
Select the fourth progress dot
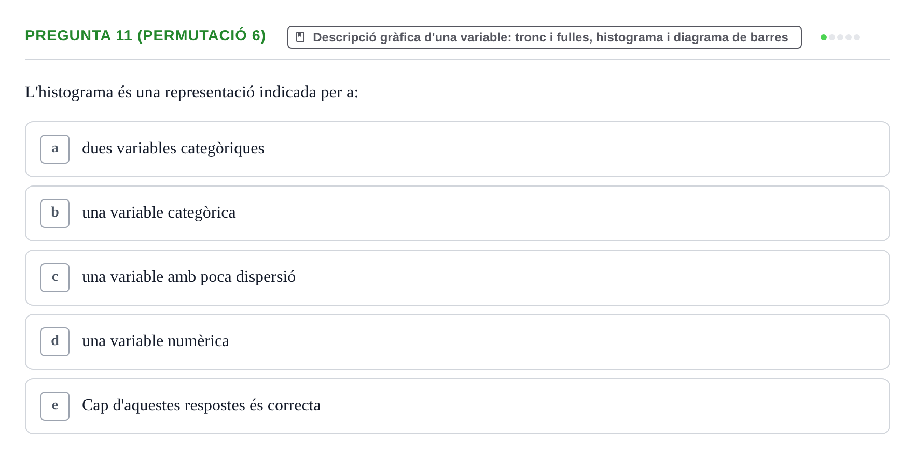[x=849, y=37]
